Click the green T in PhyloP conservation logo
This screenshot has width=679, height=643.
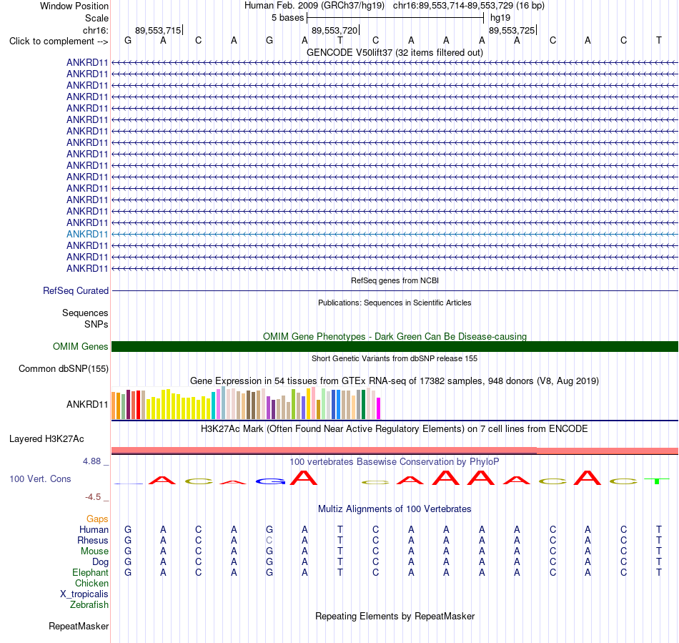click(657, 481)
